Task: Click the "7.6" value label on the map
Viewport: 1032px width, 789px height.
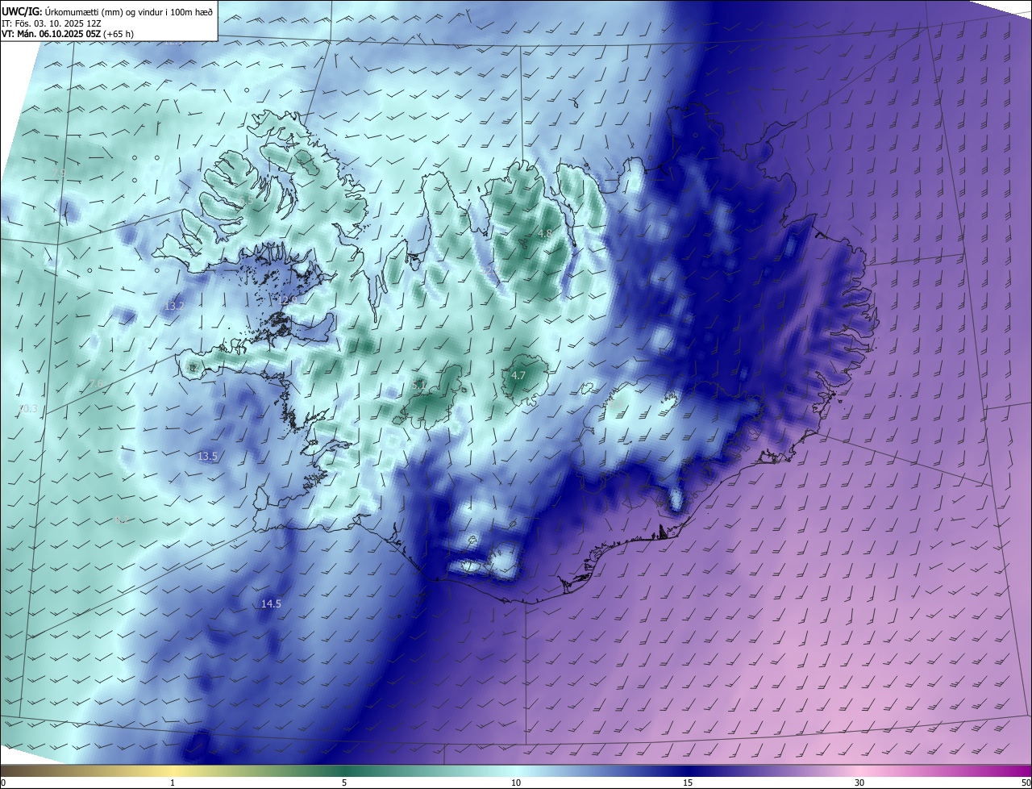Action: point(95,383)
